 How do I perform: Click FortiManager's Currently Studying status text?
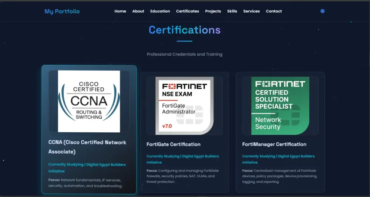259,156
